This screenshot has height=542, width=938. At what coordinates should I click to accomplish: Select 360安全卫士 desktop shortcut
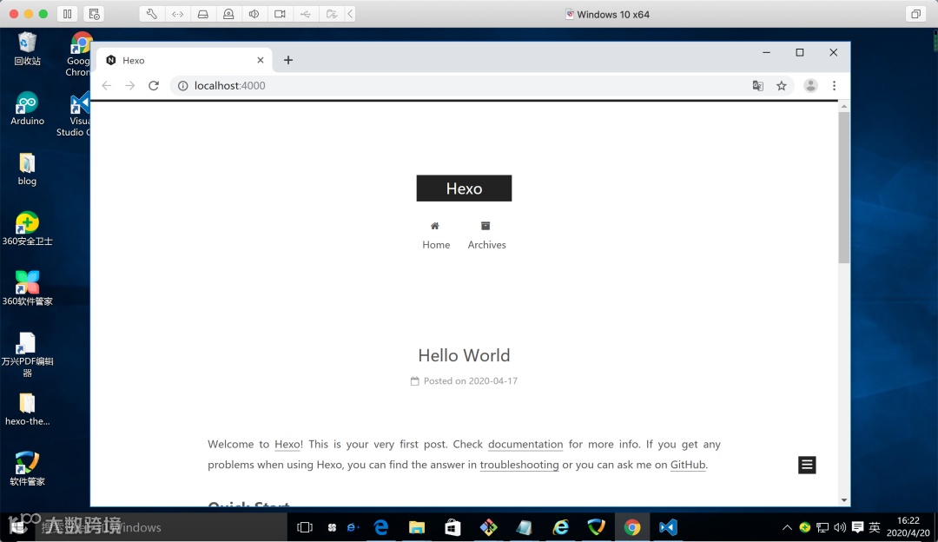(27, 229)
